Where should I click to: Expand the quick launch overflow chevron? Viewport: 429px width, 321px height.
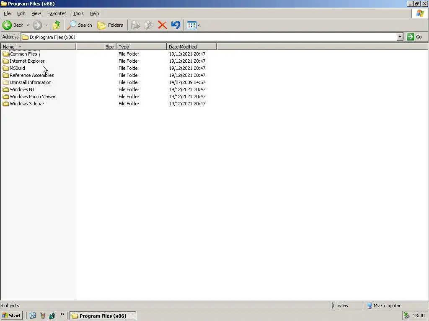[x=62, y=314]
